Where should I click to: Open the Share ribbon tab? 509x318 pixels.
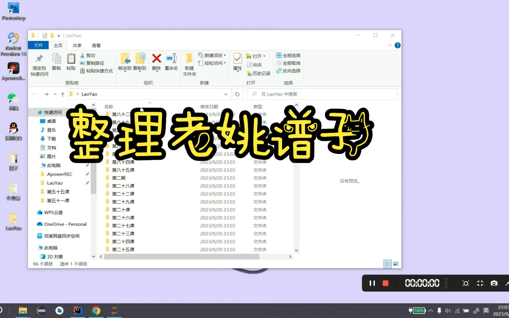77,45
